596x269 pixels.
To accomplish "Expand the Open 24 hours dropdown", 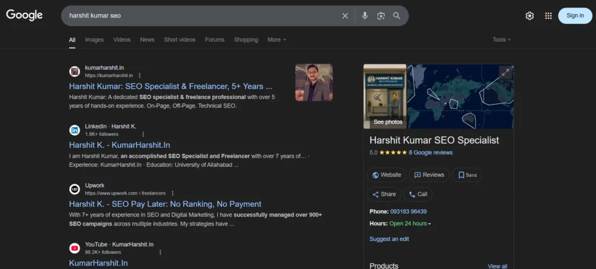I will pos(410,224).
